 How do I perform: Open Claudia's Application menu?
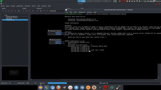[20, 6]
